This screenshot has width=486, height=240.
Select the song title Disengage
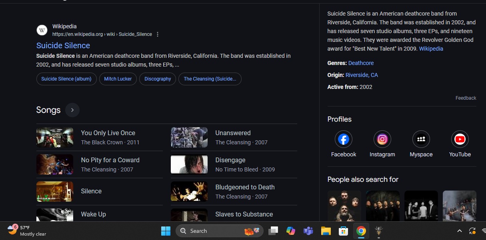(230, 160)
